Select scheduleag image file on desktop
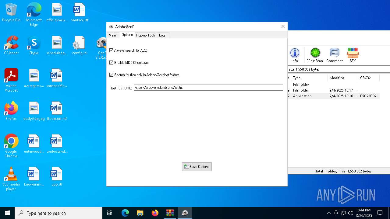390x219 pixels. point(57,46)
